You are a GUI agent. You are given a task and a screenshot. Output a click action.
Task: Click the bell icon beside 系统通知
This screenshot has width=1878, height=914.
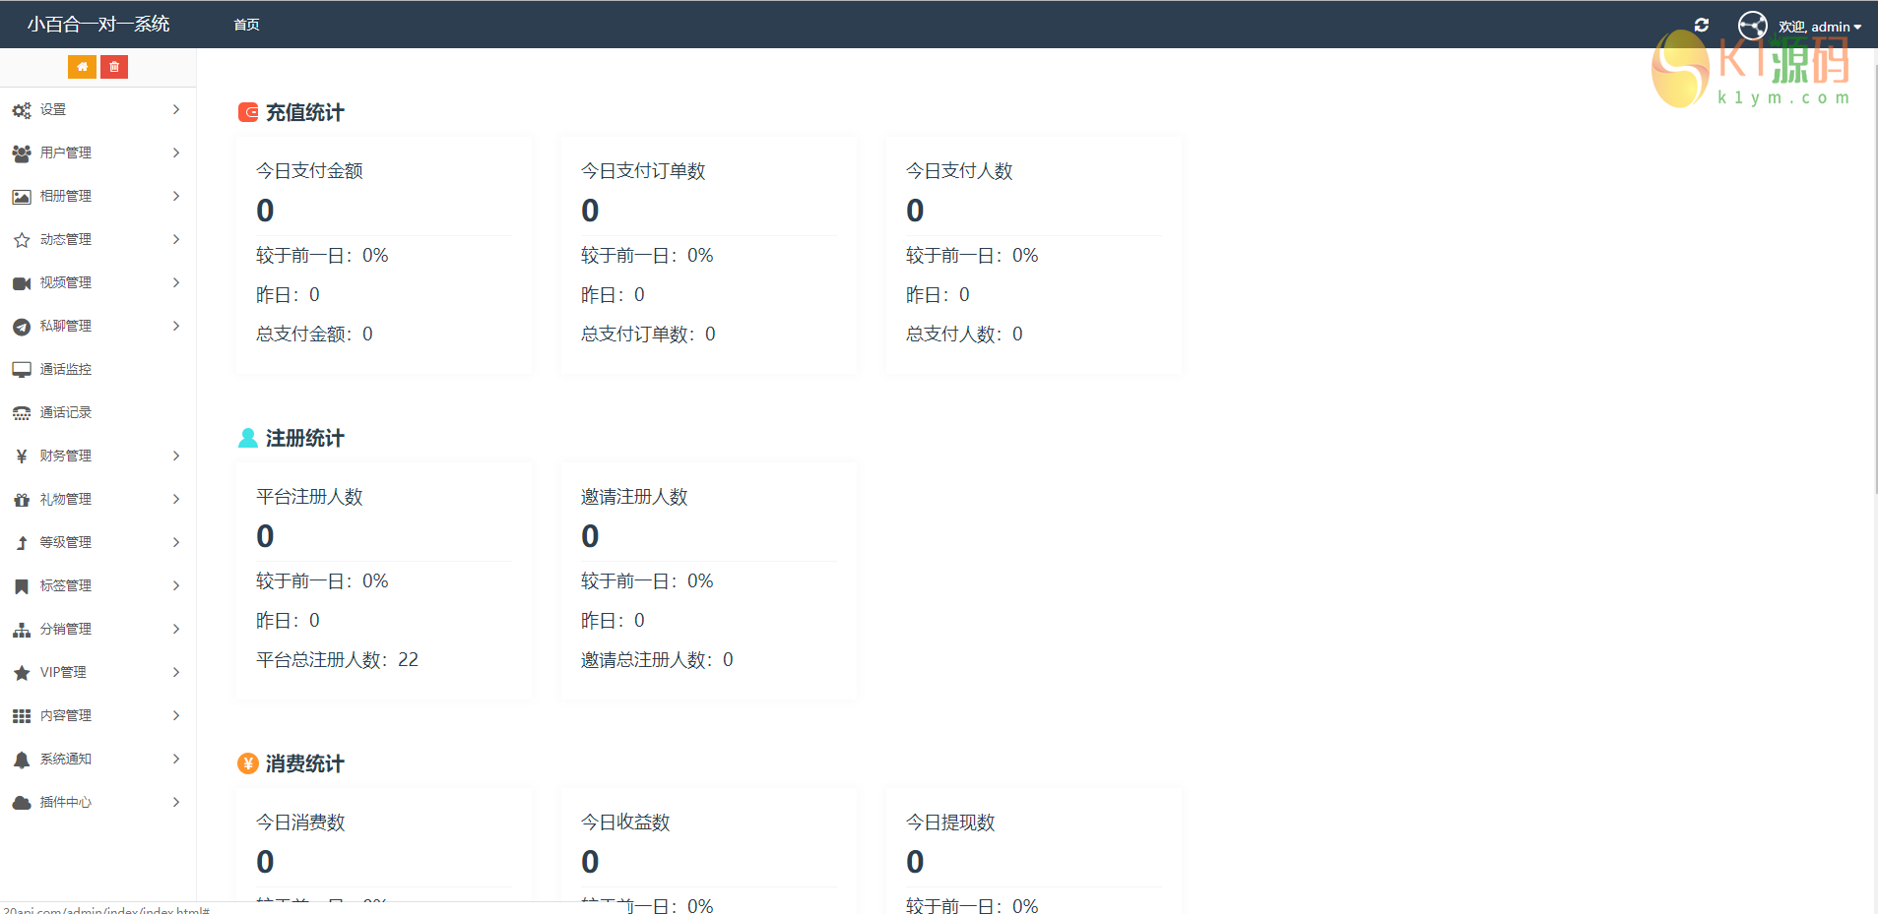pos(22,760)
